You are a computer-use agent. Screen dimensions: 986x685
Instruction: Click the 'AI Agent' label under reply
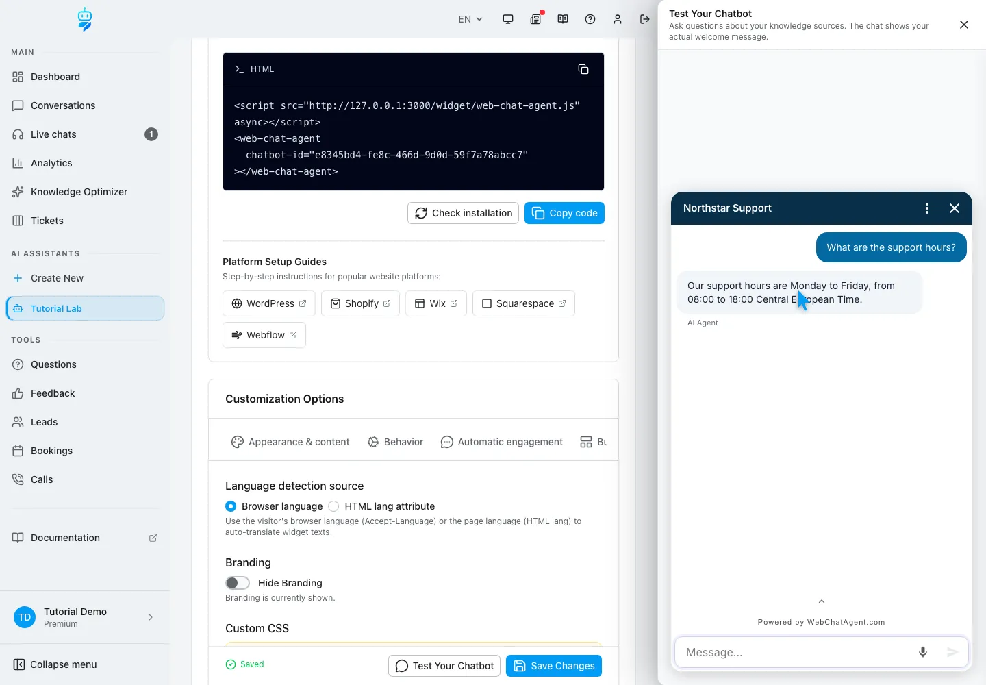tap(703, 323)
